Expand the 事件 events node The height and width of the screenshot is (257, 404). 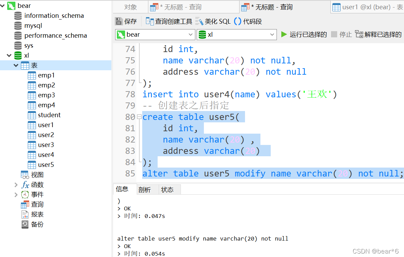coord(16,195)
